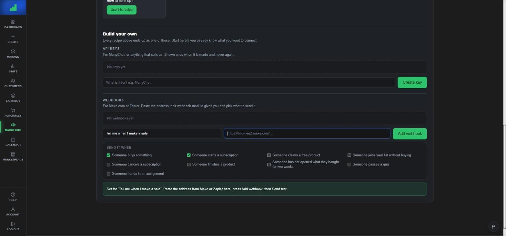Open the Marketplace section
The image size is (506, 236).
(13, 156)
